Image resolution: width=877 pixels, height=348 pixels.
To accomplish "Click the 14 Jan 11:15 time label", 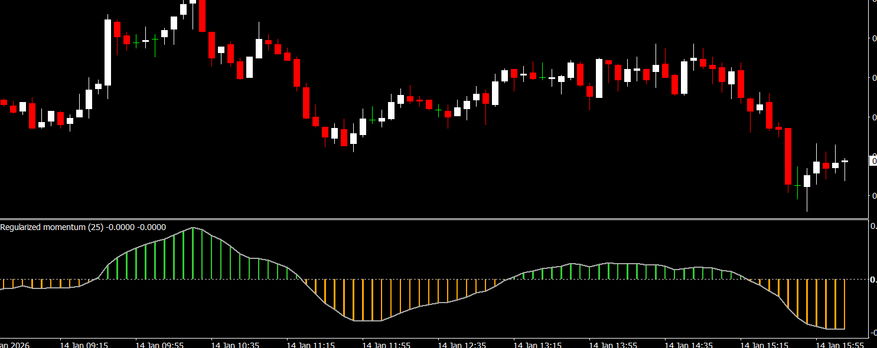I will (x=311, y=344).
